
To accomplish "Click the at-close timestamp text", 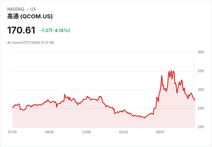I will 31,43.
